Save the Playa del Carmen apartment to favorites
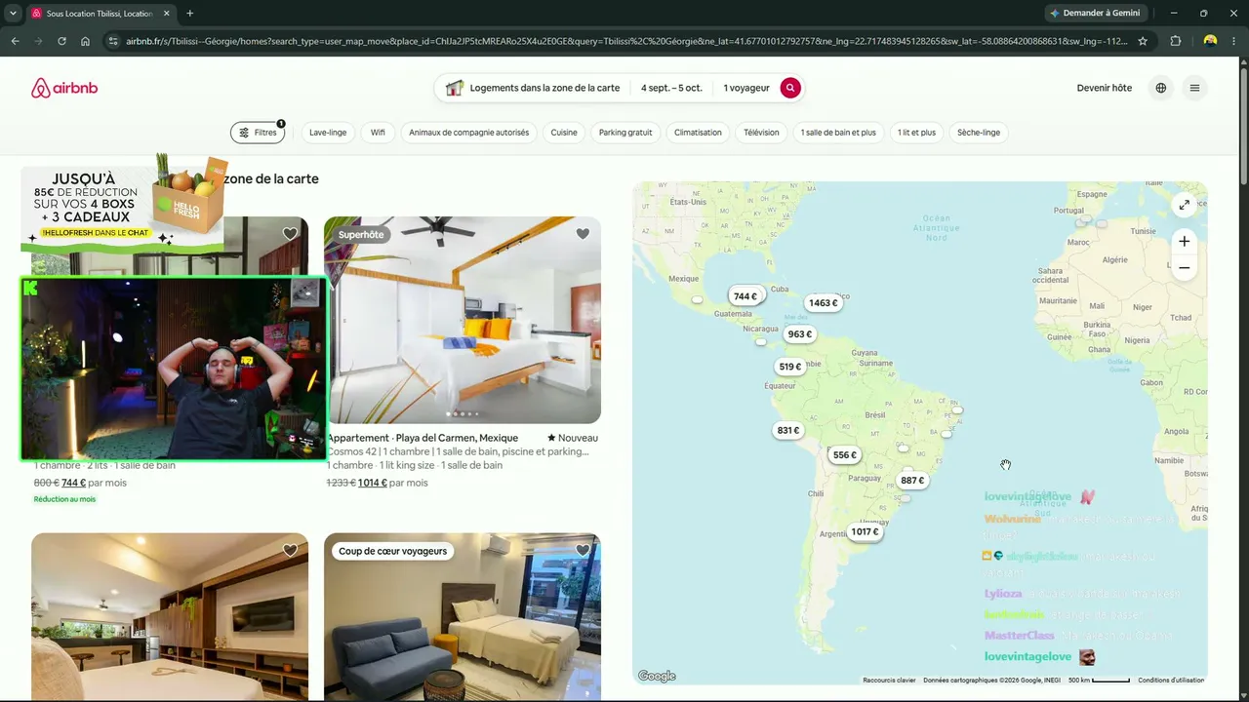Image resolution: width=1249 pixels, height=702 pixels. (x=583, y=234)
